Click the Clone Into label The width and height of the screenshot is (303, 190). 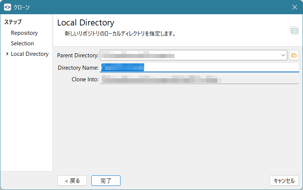point(85,79)
